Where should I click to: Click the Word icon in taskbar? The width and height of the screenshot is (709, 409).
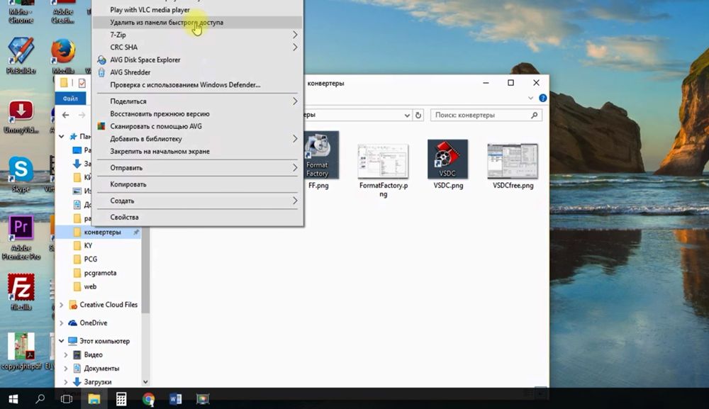tap(175, 398)
